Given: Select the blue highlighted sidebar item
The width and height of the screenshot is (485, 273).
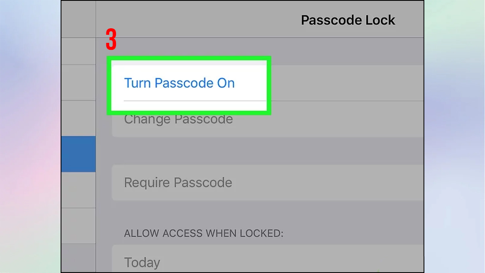Looking at the screenshot, I should pyautogui.click(x=78, y=154).
